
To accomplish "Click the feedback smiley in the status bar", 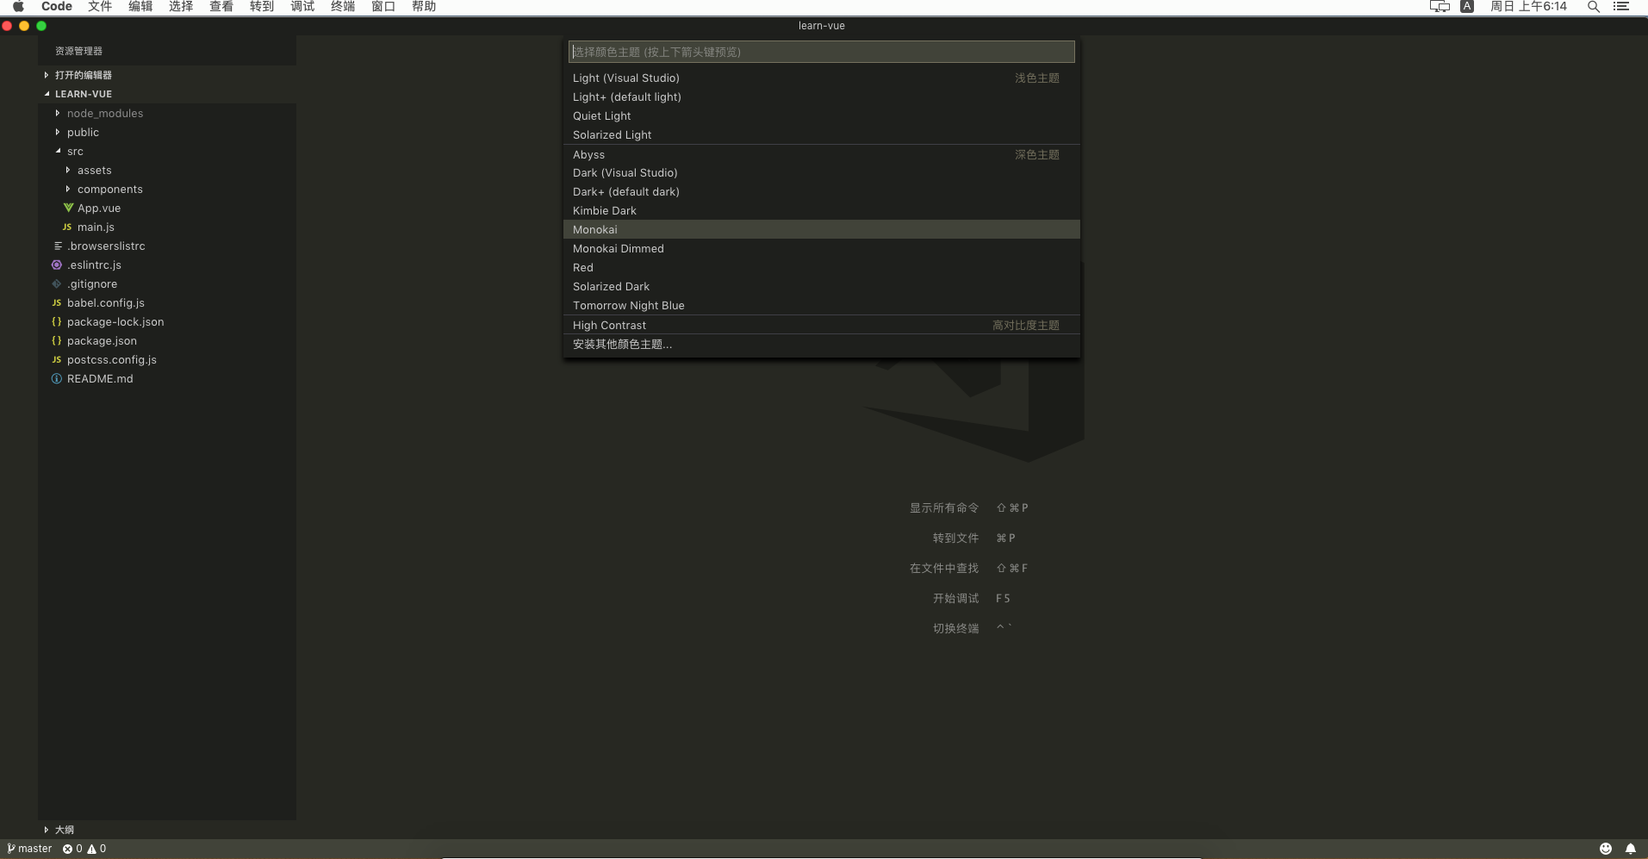I will (x=1605, y=849).
